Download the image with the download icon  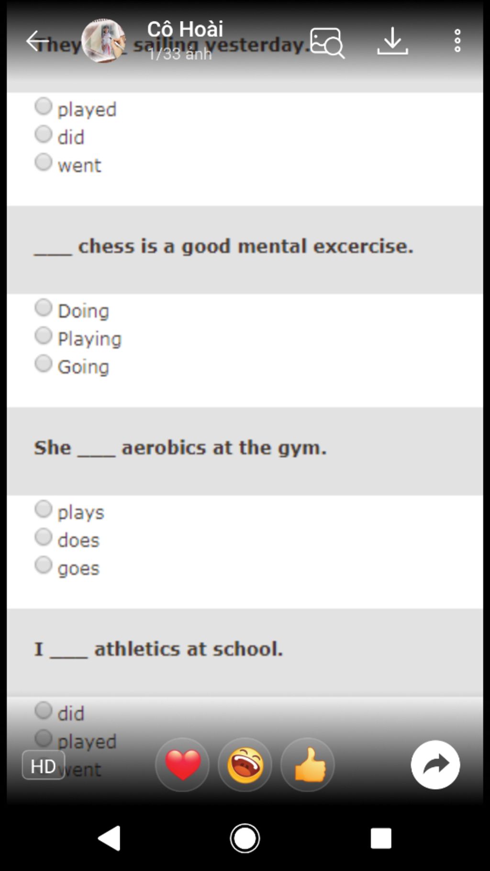pos(392,41)
